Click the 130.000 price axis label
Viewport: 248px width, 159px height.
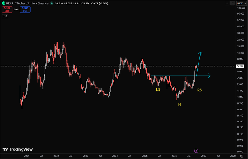coord(241,8)
